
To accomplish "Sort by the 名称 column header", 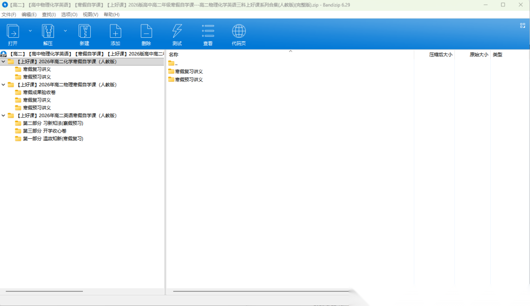I will tap(174, 54).
